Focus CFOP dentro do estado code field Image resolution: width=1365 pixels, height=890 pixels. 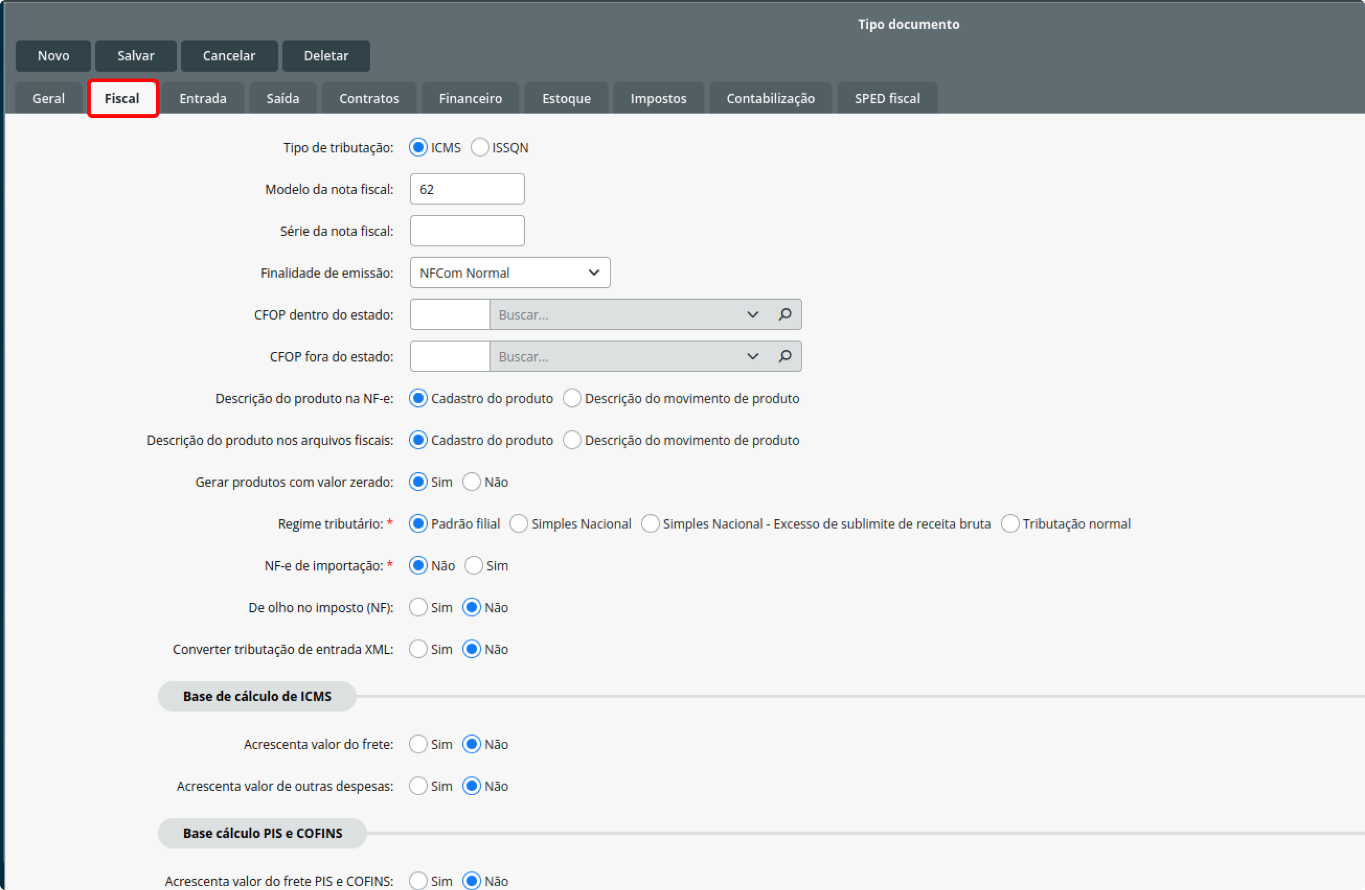coord(450,314)
